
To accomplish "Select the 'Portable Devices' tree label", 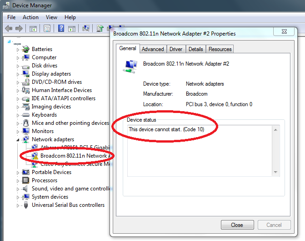I will click(51, 172).
